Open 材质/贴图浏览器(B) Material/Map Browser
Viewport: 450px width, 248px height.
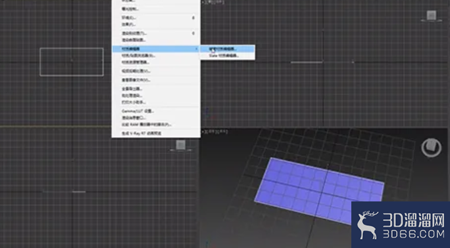click(x=156, y=56)
